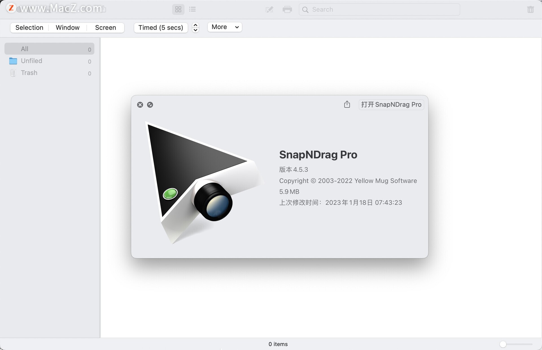Click the print icon
Screen dimensions: 542x350
(x=287, y=9)
